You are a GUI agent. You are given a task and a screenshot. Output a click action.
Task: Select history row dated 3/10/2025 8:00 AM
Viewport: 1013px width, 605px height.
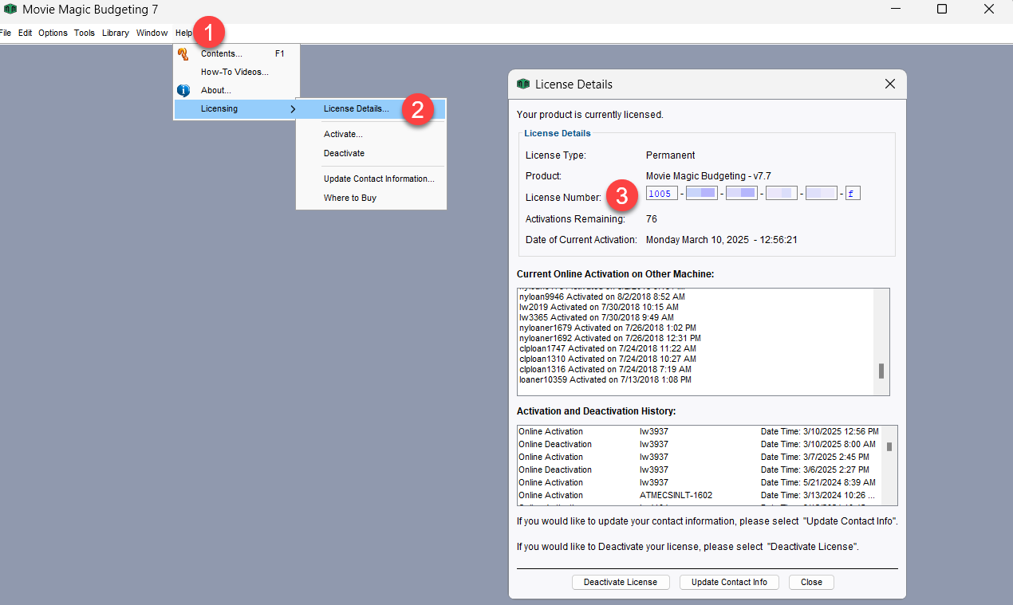700,444
